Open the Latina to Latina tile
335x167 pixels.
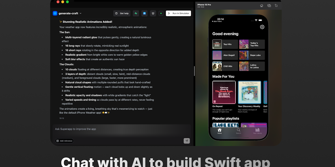252,66
